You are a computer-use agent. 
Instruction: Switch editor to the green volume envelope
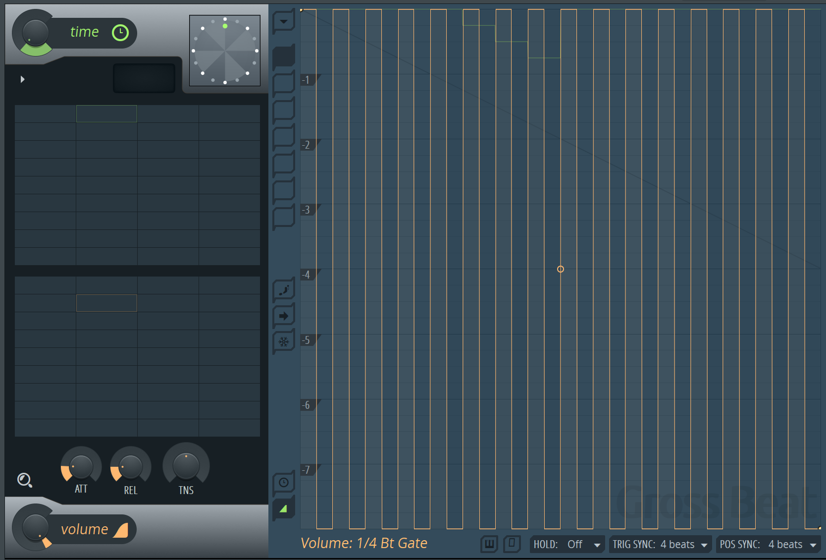tap(284, 508)
